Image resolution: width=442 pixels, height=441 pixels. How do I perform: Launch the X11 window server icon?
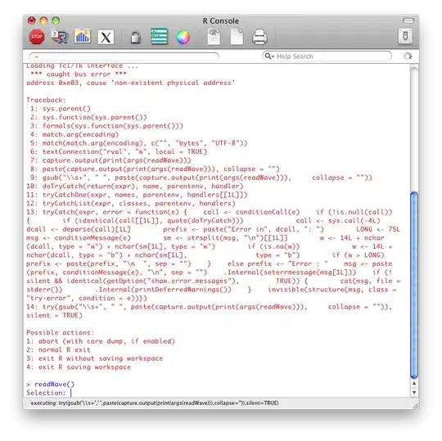pyautogui.click(x=106, y=37)
